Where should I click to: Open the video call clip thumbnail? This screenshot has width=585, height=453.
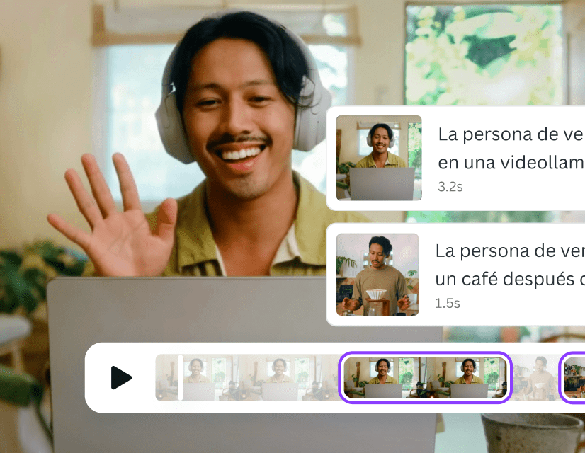(x=378, y=158)
